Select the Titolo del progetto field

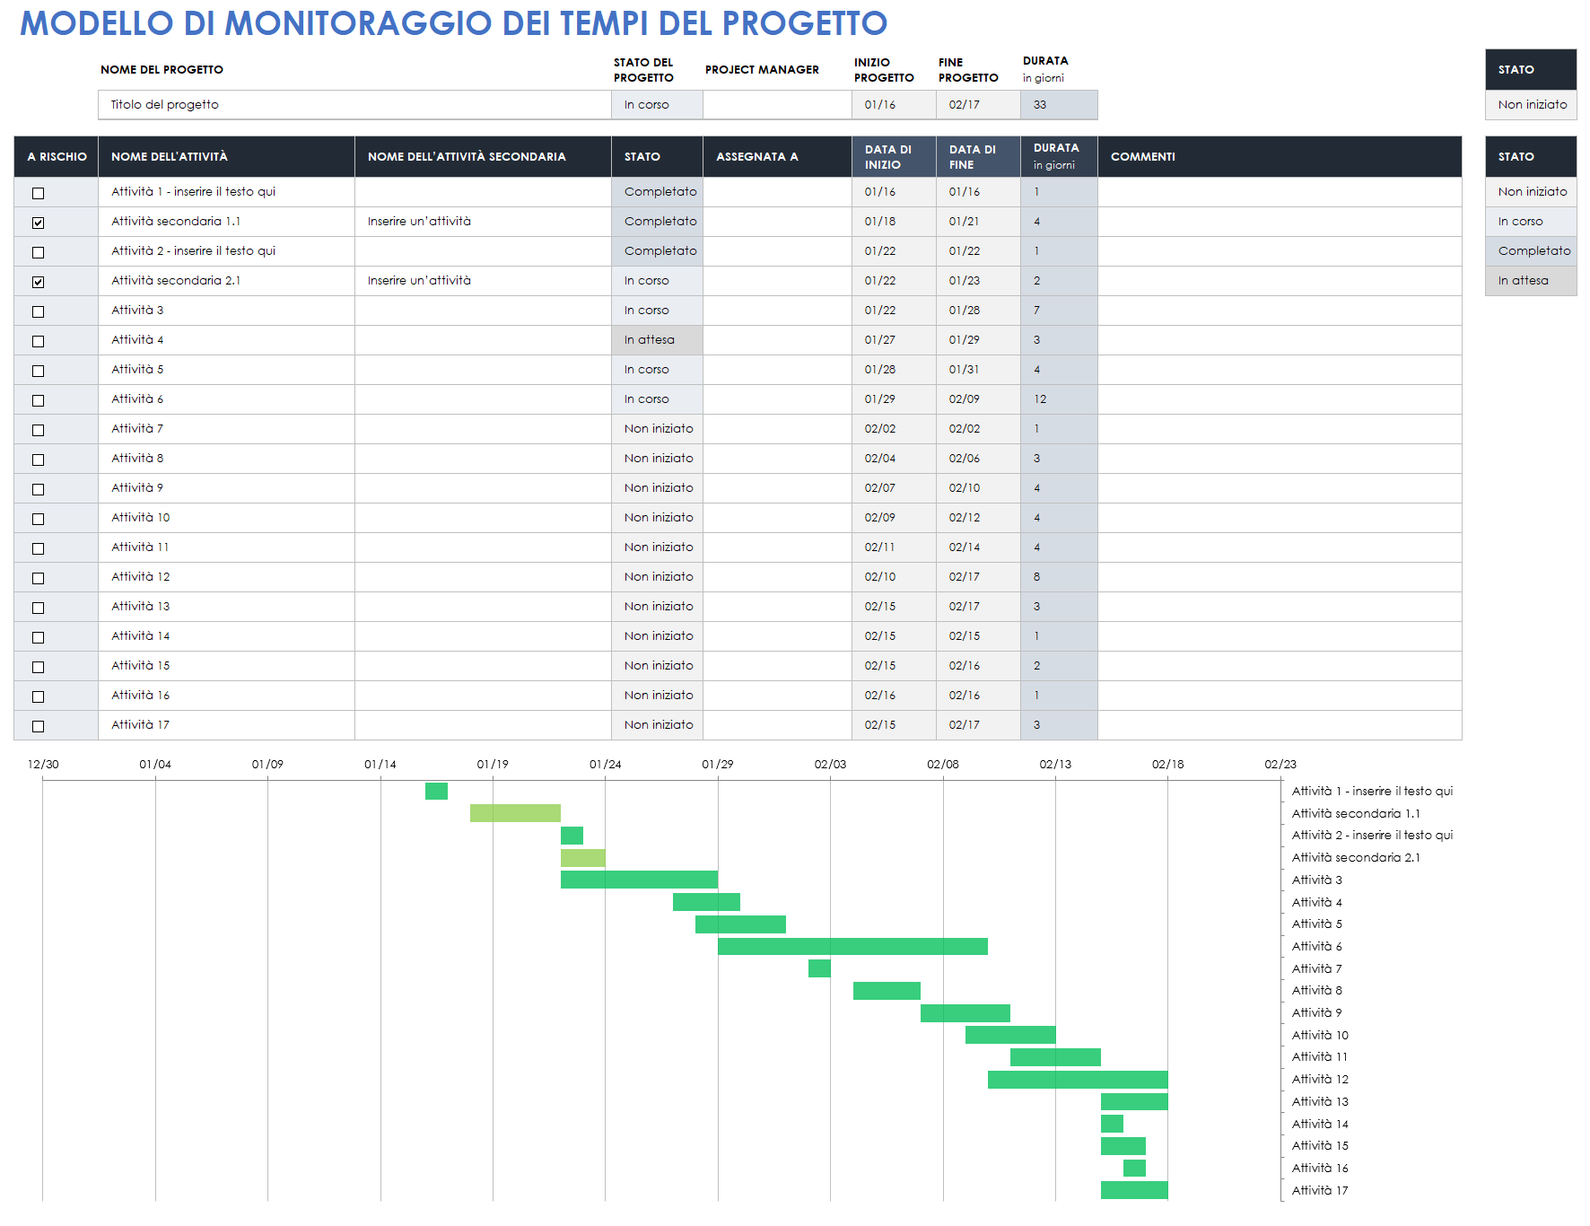[354, 105]
